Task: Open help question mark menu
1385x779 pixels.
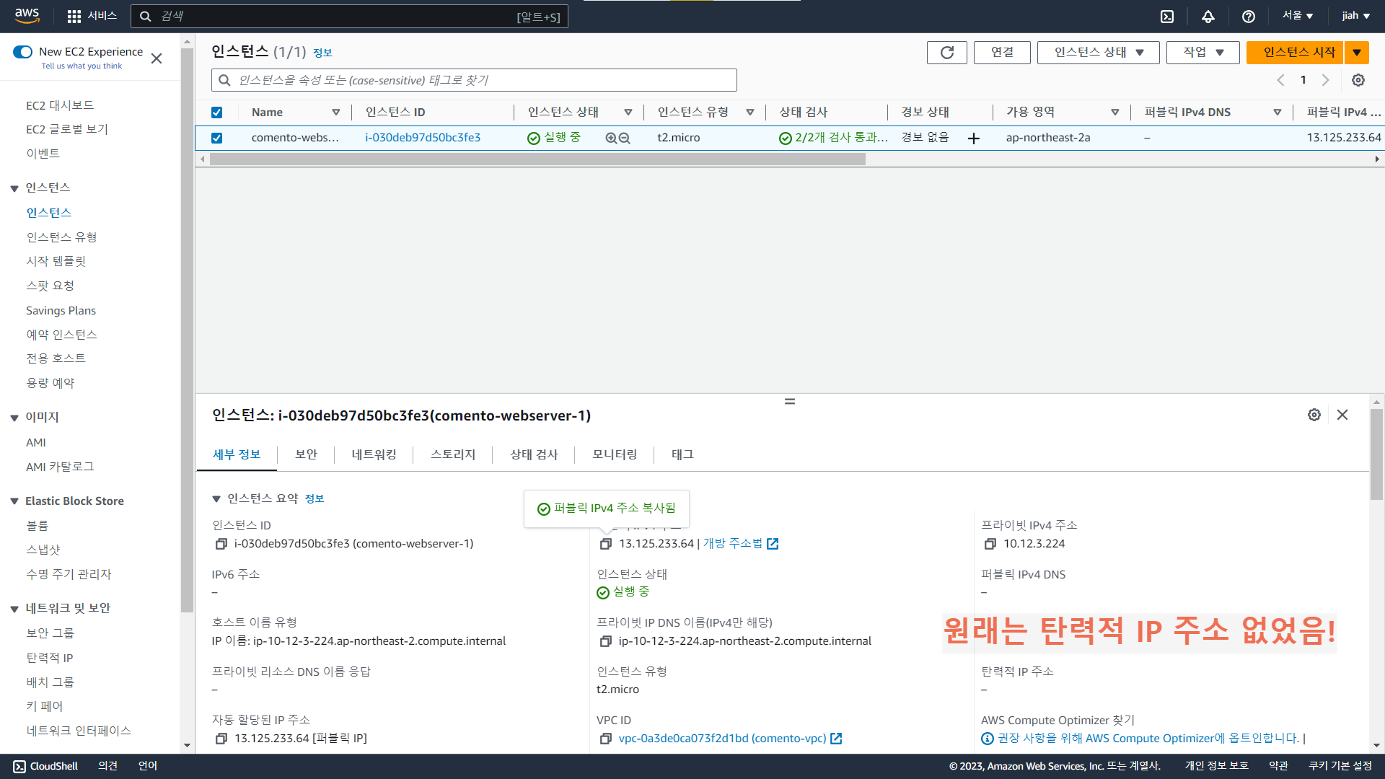Action: (x=1249, y=16)
